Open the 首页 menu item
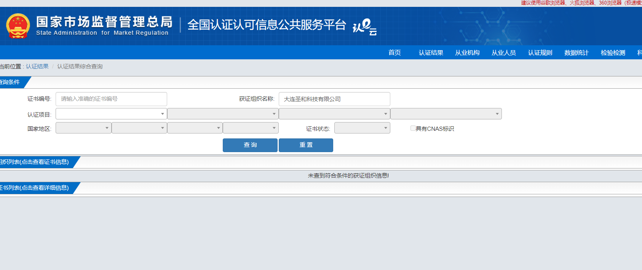 [394, 52]
